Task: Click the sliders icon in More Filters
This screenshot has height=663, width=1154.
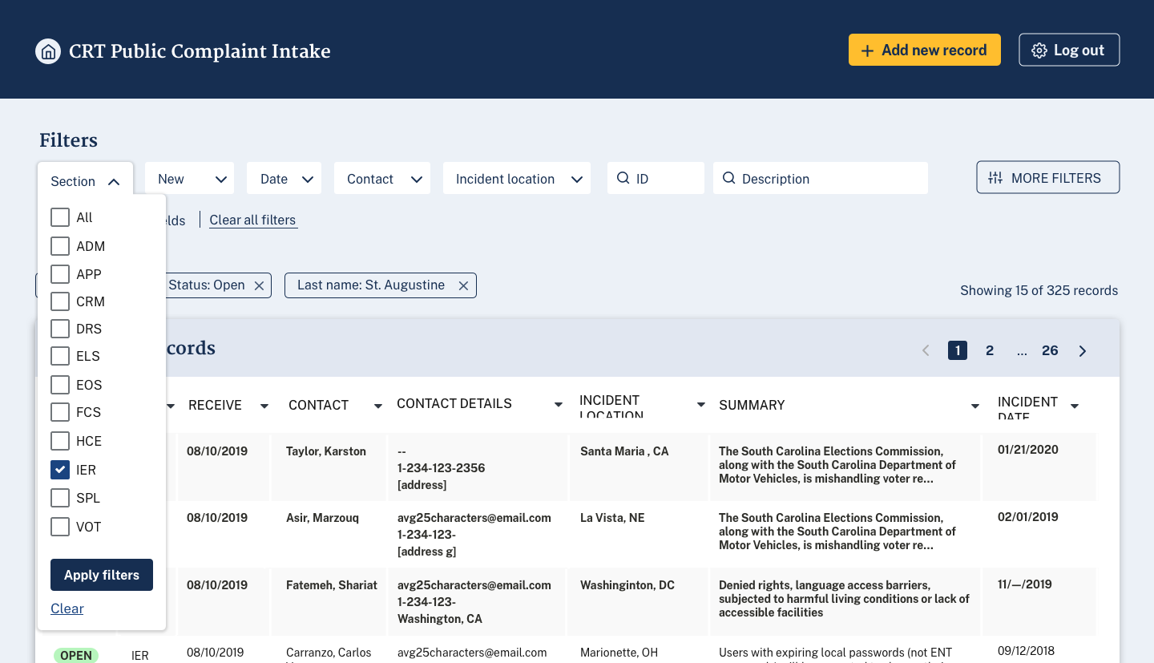Action: point(995,178)
